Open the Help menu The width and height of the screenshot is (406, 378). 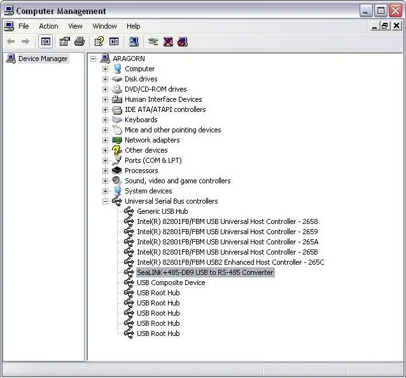pos(134,26)
